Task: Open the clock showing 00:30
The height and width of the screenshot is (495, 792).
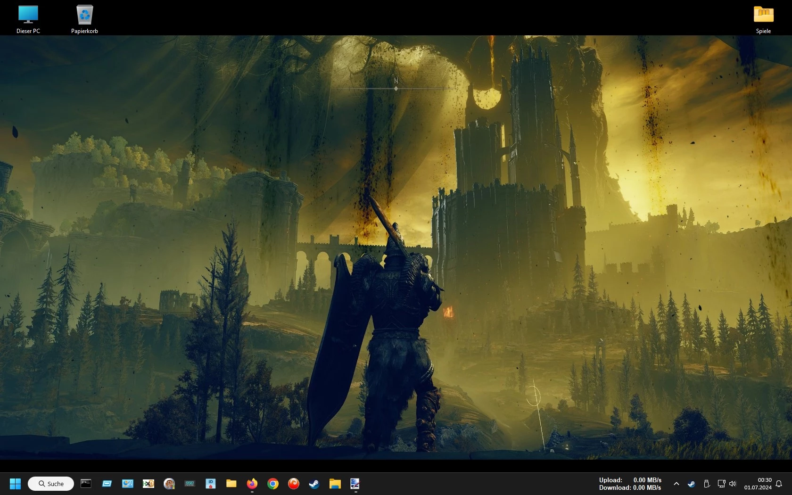Action: pos(758,484)
